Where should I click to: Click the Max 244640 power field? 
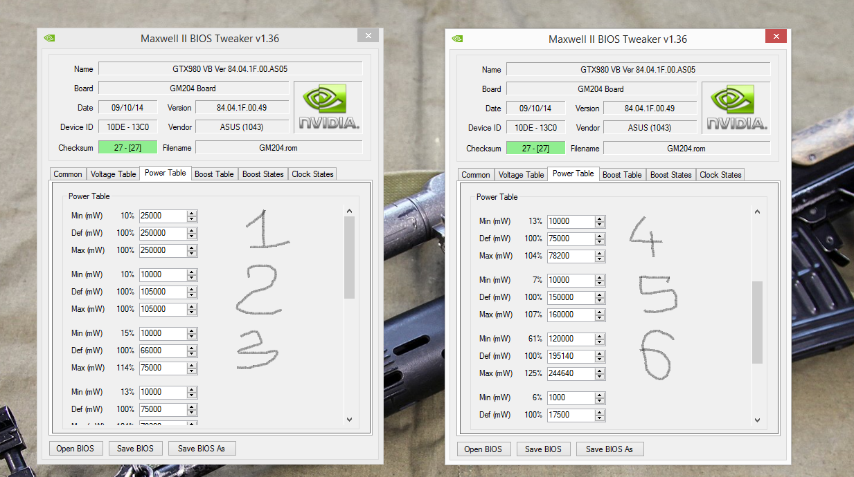pos(571,373)
